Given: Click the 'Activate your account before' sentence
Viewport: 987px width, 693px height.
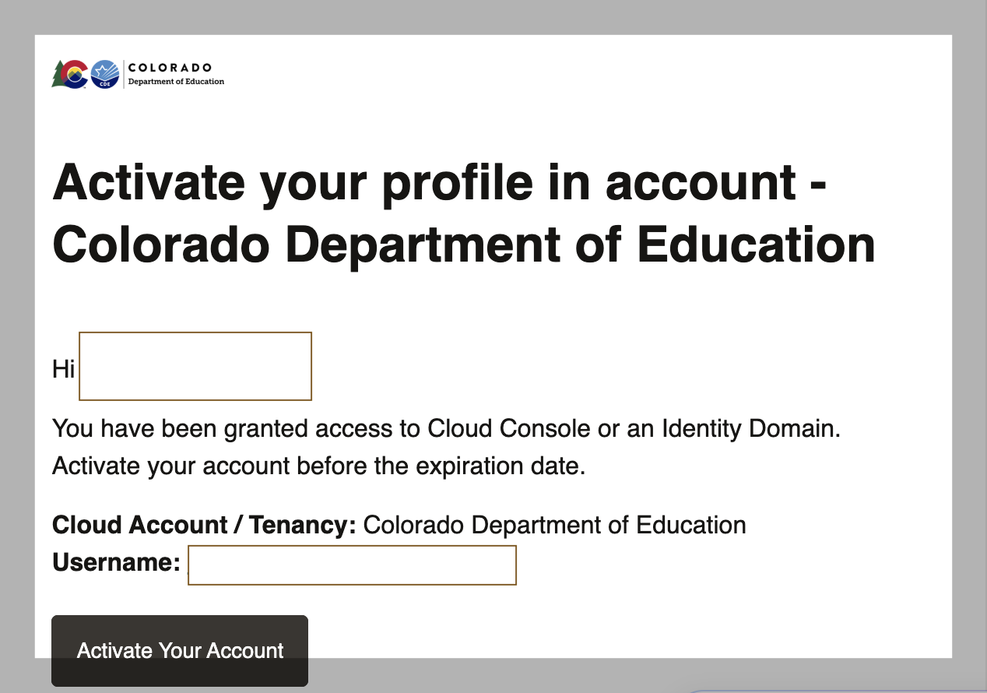Looking at the screenshot, I should click(318, 466).
